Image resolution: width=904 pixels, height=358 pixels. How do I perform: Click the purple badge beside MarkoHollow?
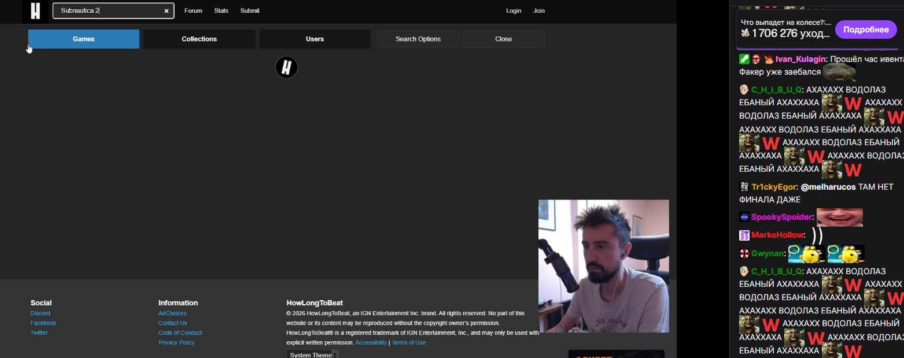click(744, 235)
